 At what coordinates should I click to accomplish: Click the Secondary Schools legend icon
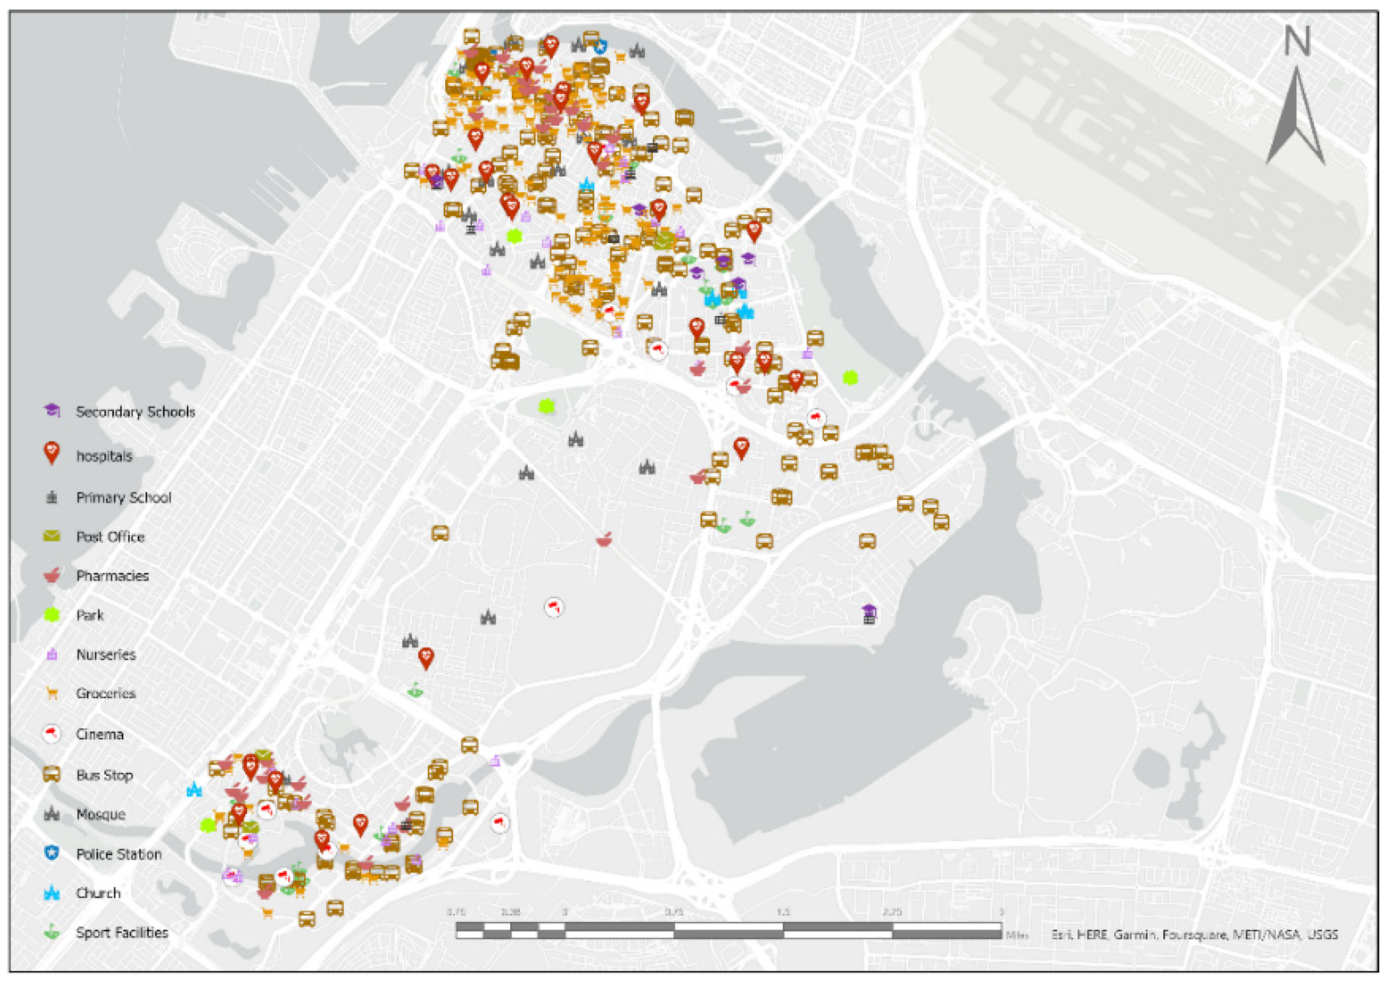coord(53,411)
